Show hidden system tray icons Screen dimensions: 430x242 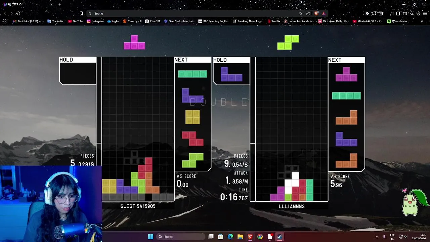pos(376,237)
